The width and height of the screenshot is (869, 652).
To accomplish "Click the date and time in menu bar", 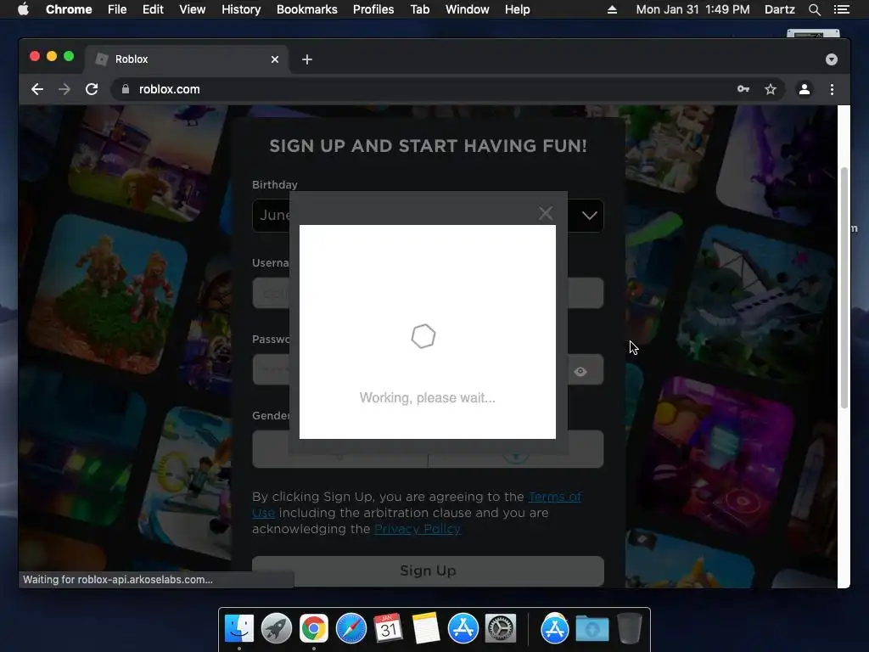I will (x=692, y=9).
